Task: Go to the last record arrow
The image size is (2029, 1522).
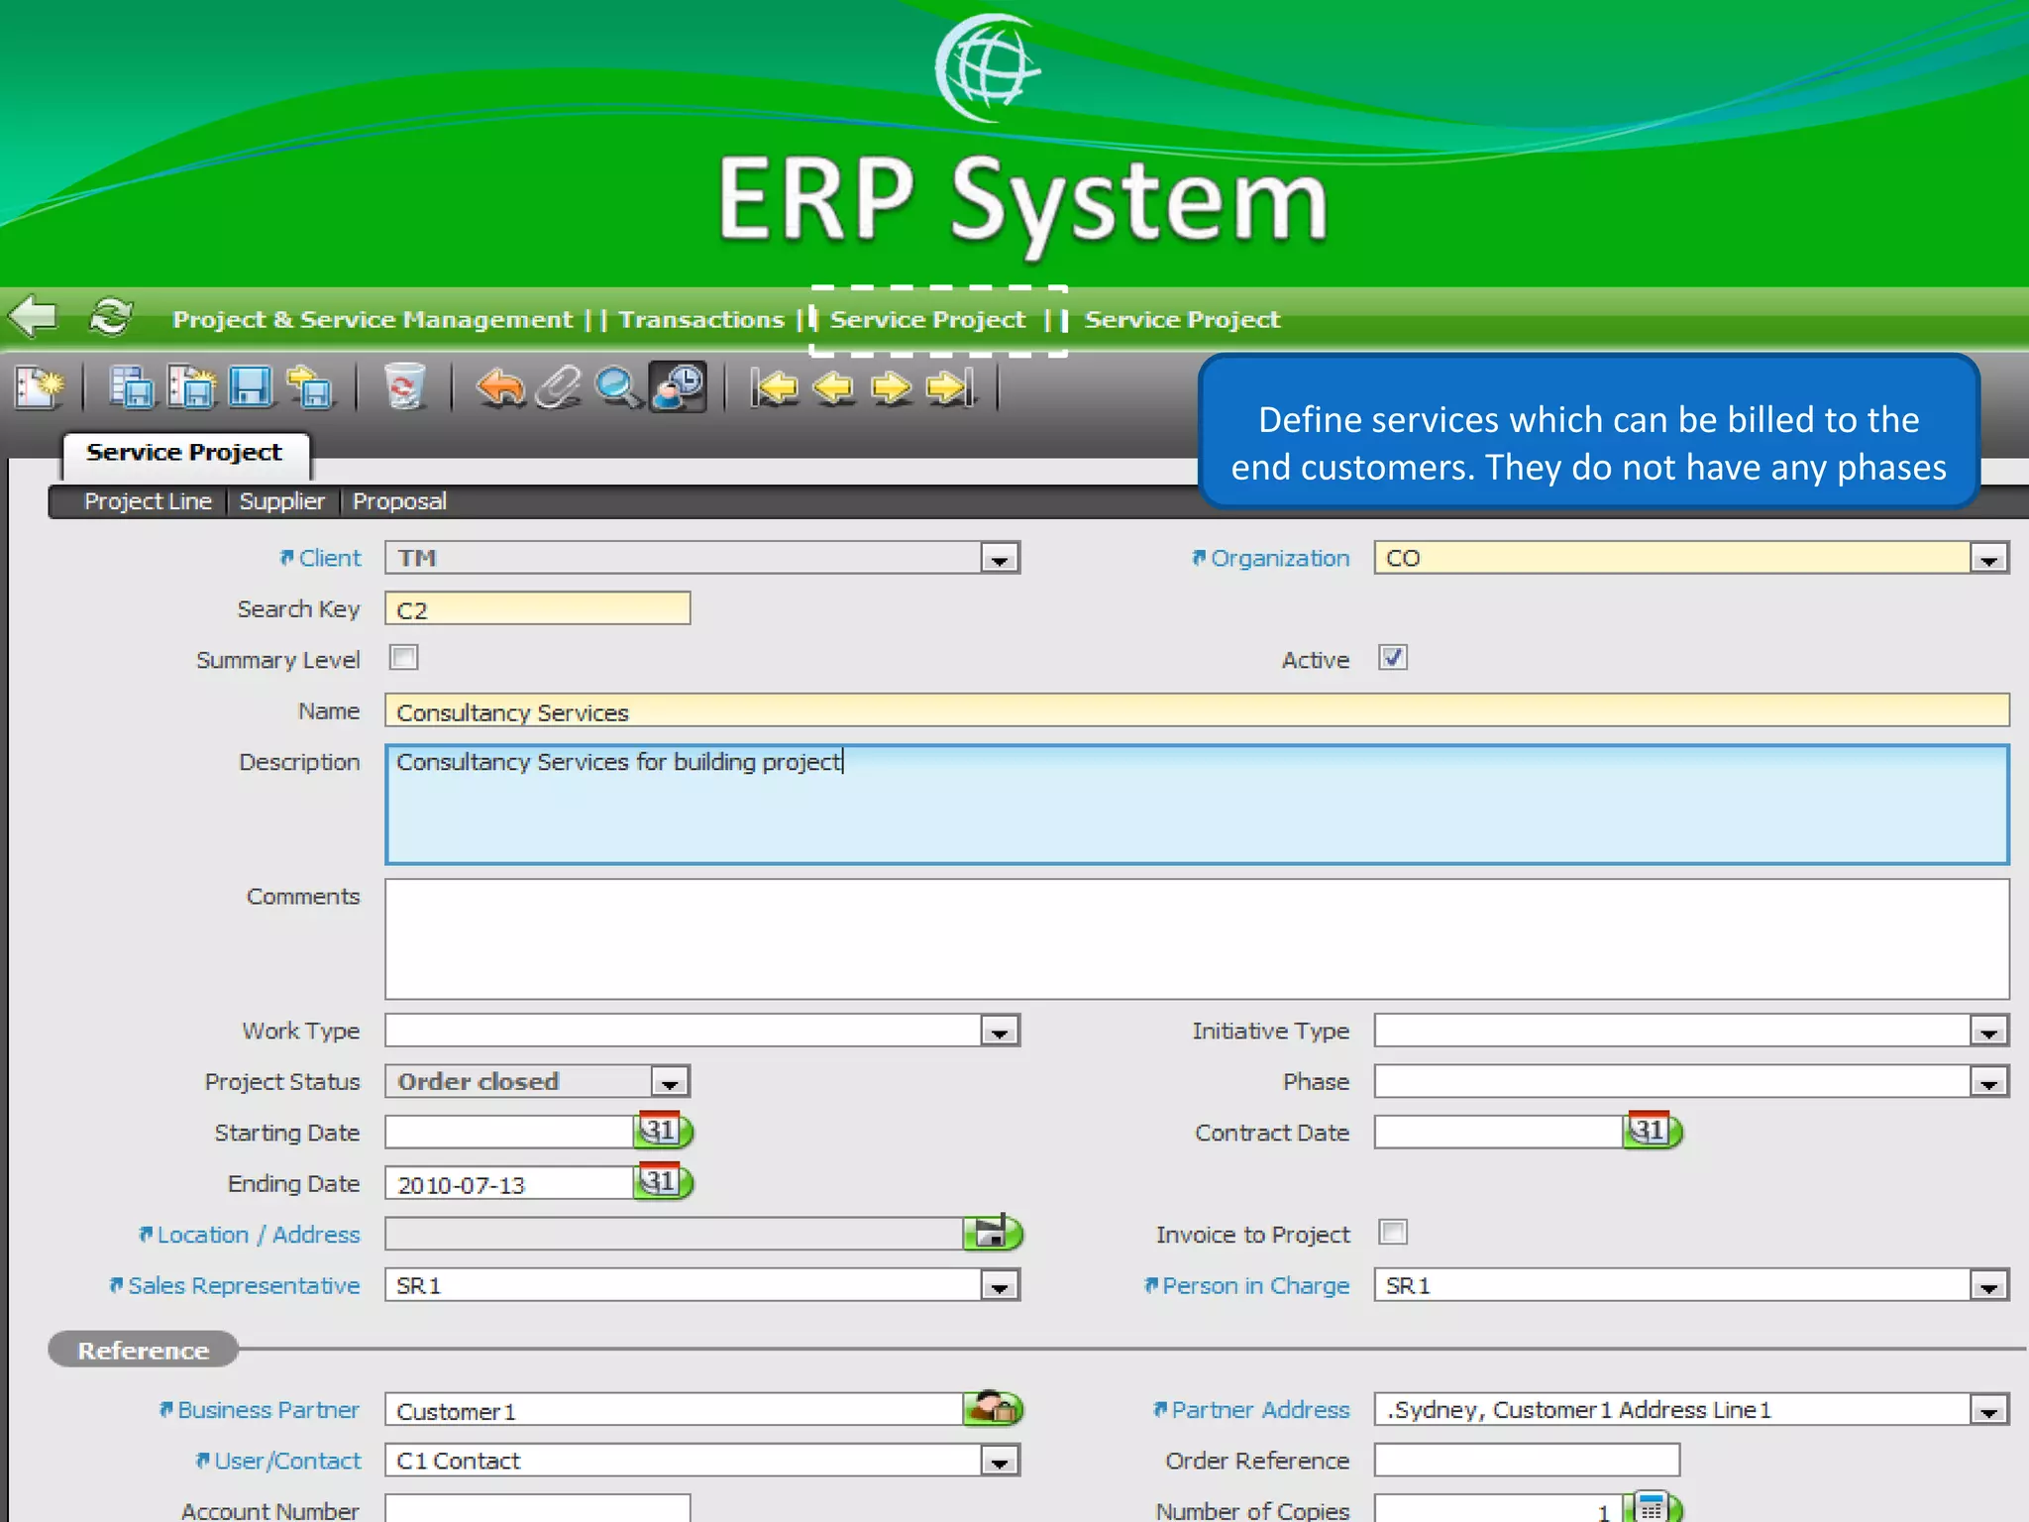Action: [x=951, y=387]
